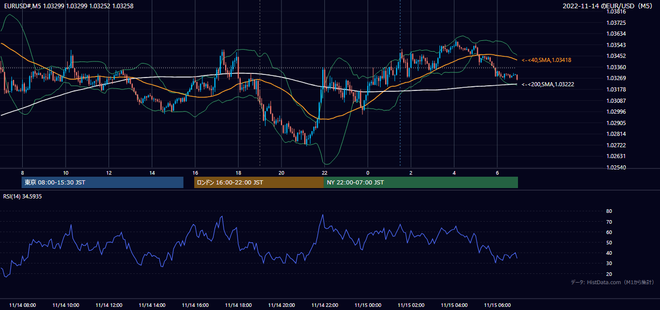The image size is (660, 310).
Task: Click price axis value 1.02631
Action: (616, 156)
